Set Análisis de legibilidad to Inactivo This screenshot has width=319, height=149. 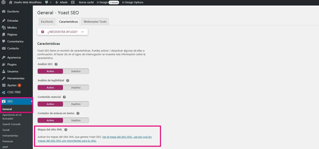point(76,88)
